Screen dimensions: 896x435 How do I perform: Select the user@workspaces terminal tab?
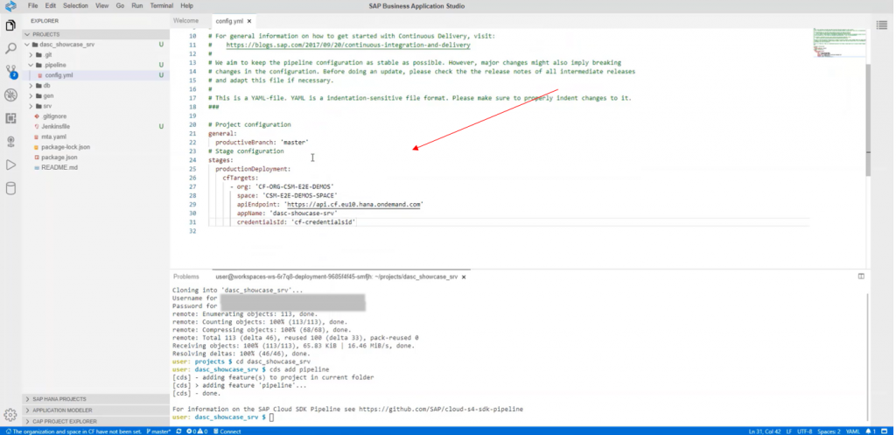pos(337,277)
